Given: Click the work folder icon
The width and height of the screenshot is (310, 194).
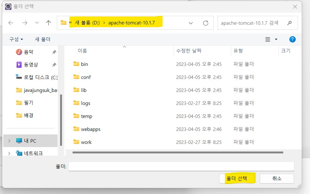Looking at the screenshot, I should point(76,142).
